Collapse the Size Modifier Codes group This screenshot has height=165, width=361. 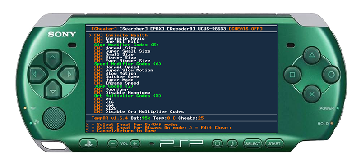[126, 45]
